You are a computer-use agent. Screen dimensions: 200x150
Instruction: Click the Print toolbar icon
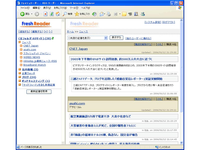(109, 14)
